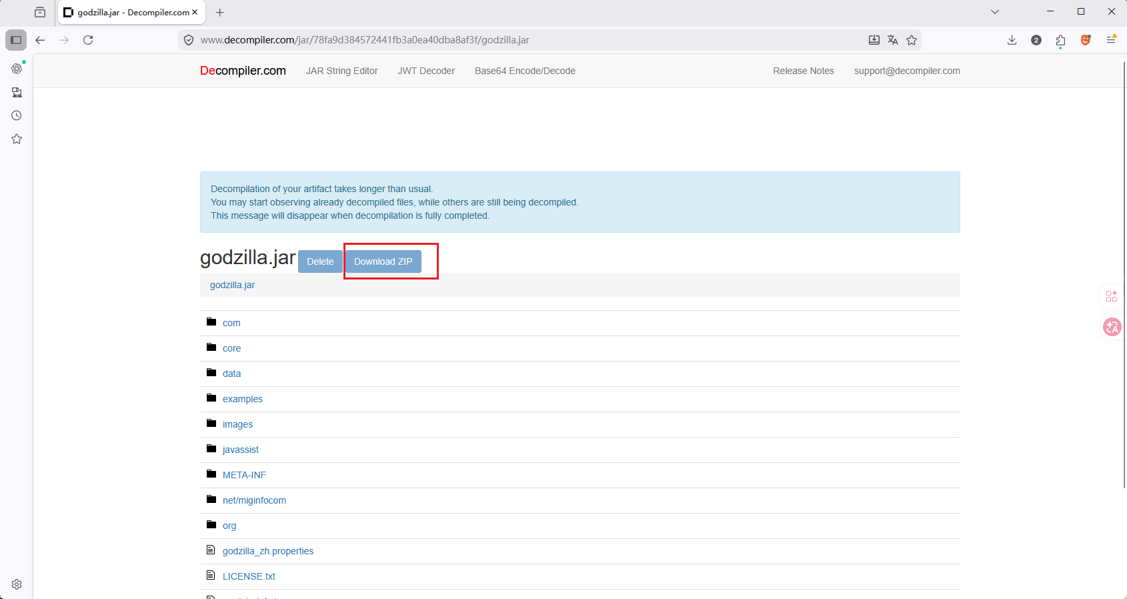The height and width of the screenshot is (599, 1127).
Task: Click the extension badge showing 2
Action: coord(1036,40)
